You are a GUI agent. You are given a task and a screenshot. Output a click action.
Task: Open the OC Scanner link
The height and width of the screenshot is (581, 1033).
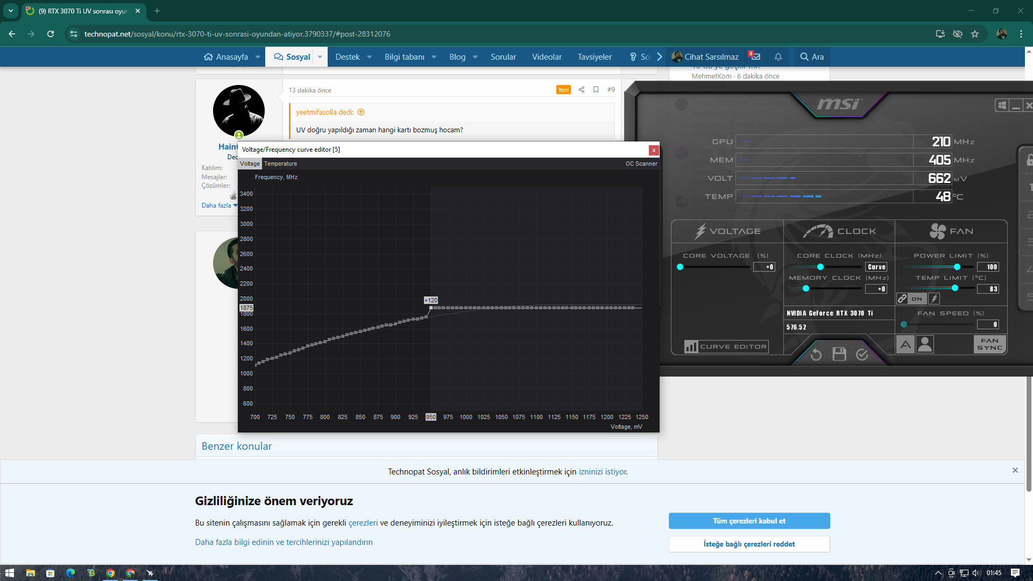tap(641, 164)
